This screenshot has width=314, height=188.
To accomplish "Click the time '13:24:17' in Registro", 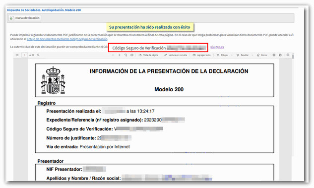I will point(145,111).
